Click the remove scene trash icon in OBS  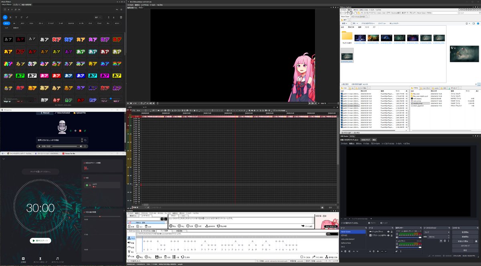pyautogui.click(x=346, y=252)
